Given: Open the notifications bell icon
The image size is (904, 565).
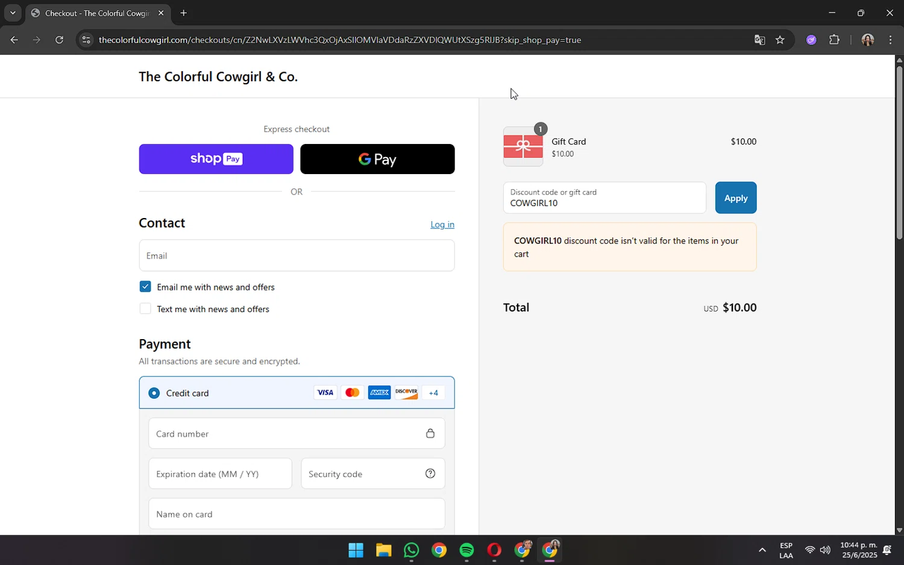Looking at the screenshot, I should (887, 550).
